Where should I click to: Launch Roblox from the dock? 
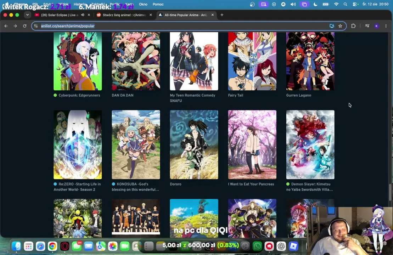pos(293,246)
